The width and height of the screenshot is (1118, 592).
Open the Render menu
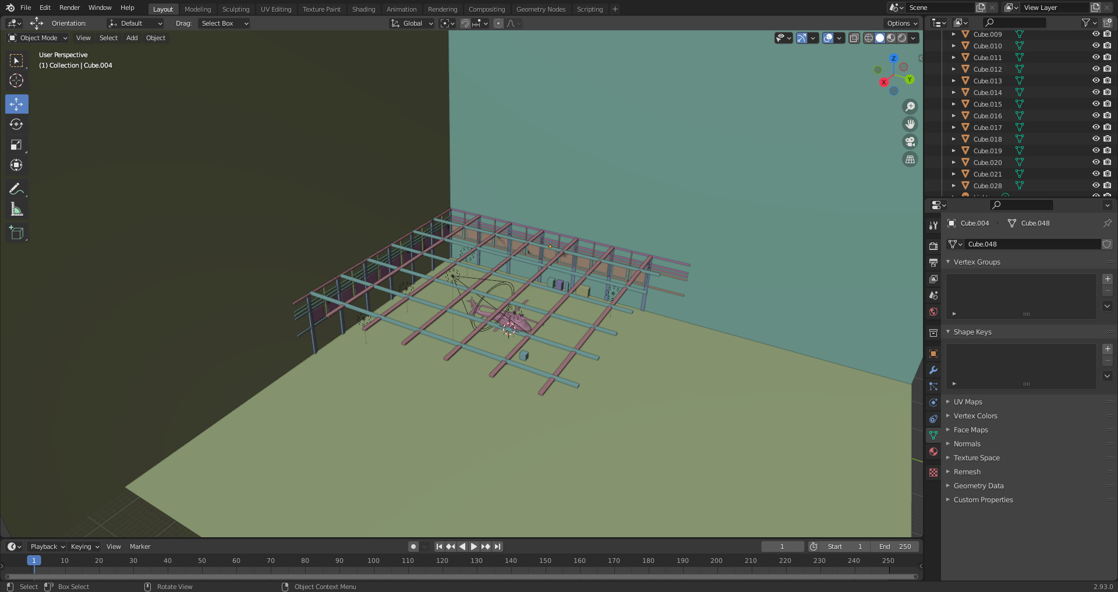[69, 8]
